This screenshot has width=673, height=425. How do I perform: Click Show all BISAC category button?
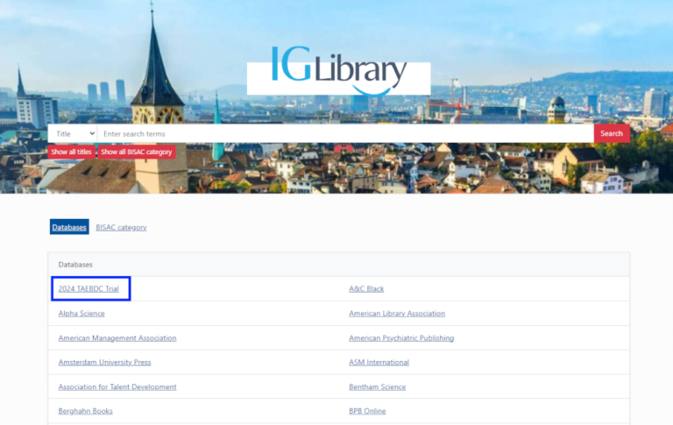click(137, 152)
